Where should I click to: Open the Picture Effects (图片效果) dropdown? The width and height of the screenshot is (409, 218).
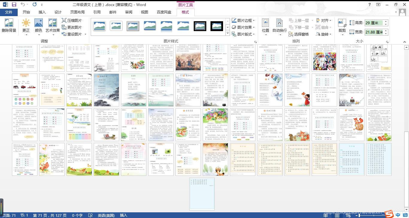tap(243, 27)
